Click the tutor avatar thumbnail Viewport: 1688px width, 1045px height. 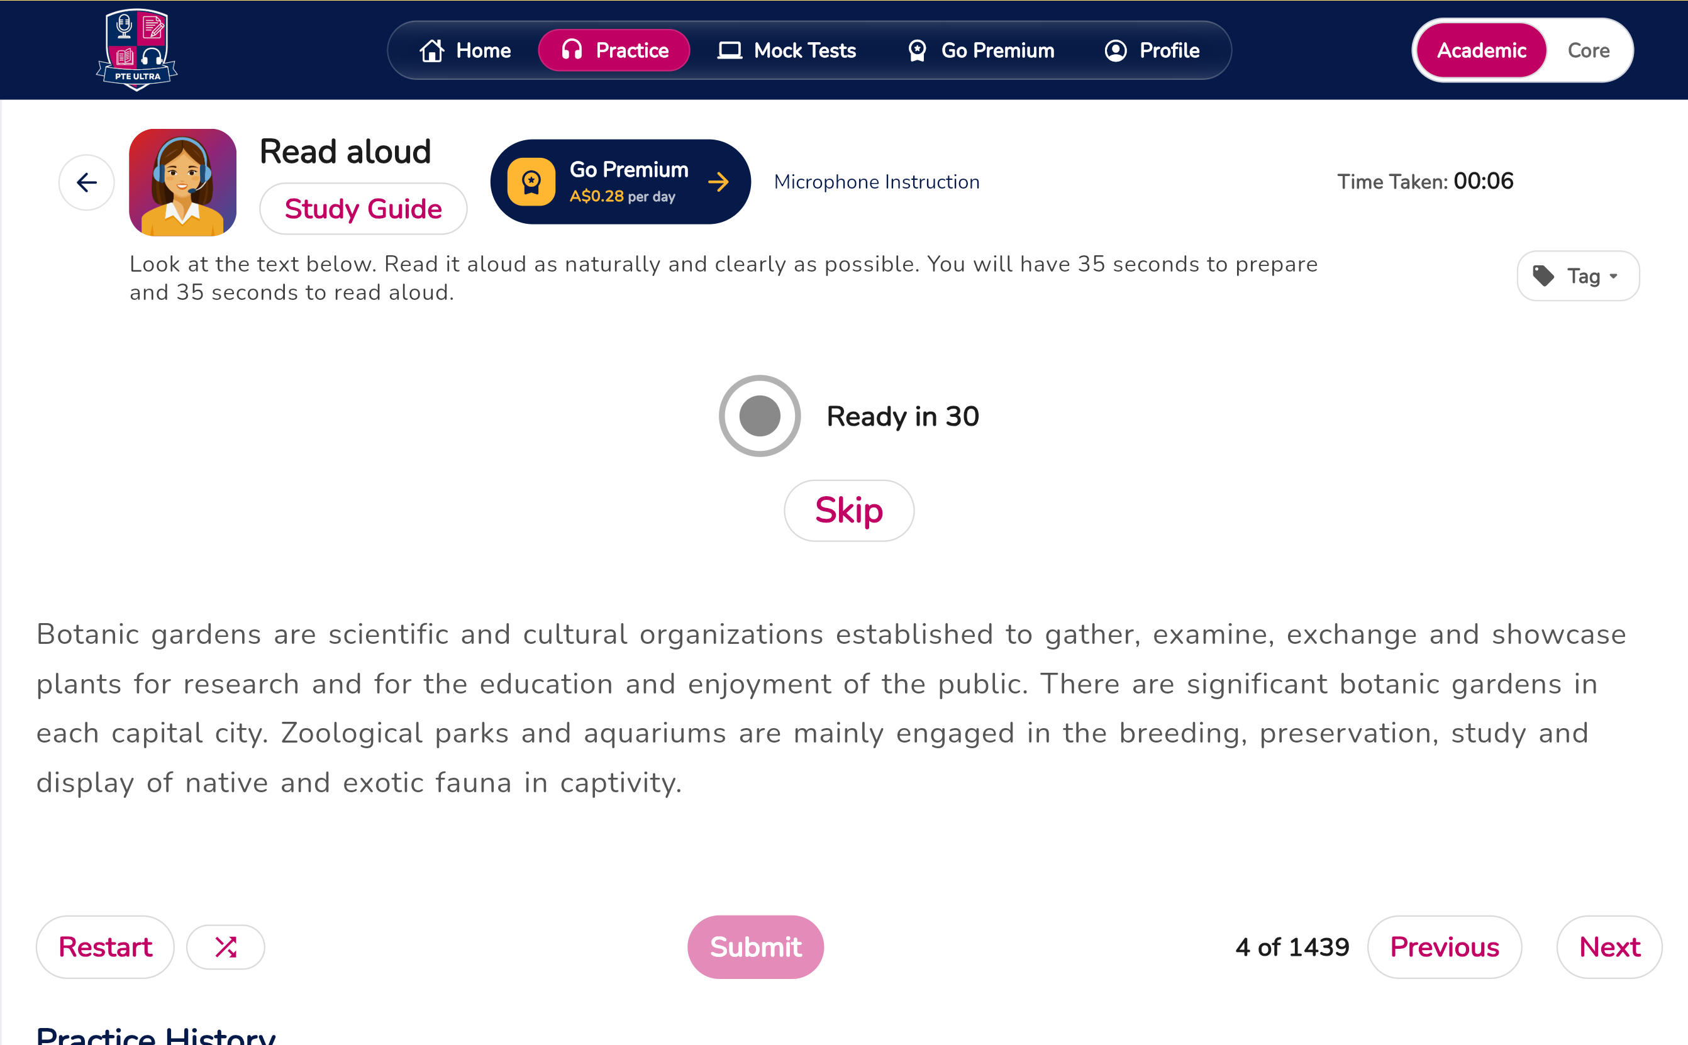[x=182, y=182]
